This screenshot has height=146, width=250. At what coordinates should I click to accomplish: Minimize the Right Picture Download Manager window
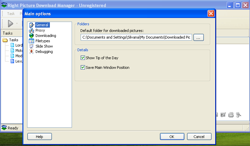[230, 5]
